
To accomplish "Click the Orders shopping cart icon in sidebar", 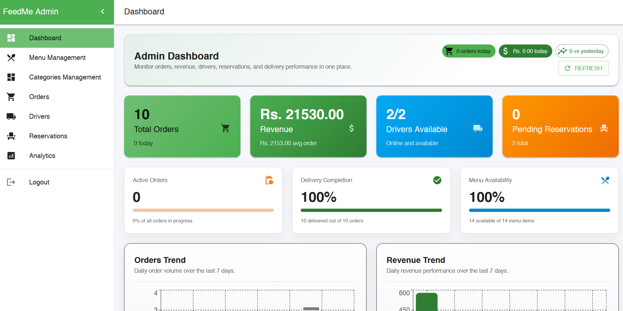I will (x=11, y=97).
